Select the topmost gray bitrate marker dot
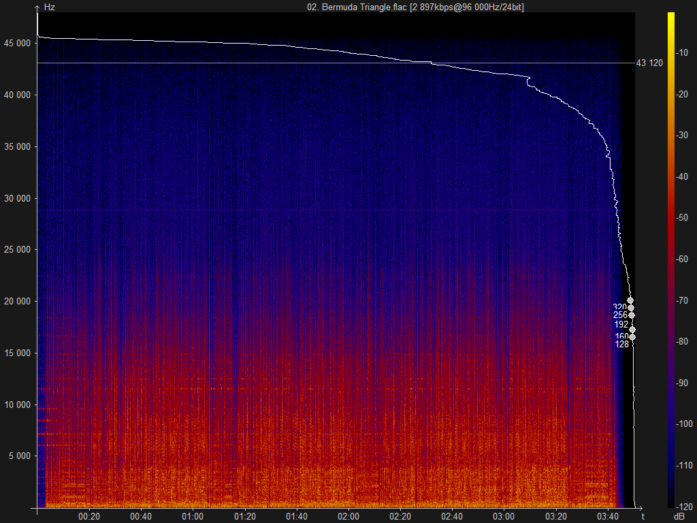Screen dimensions: 697x523 point(630,300)
